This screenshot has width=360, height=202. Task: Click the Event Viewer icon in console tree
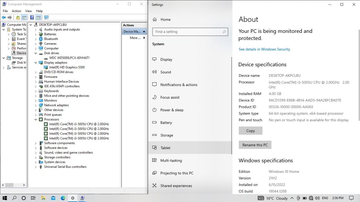[13, 39]
